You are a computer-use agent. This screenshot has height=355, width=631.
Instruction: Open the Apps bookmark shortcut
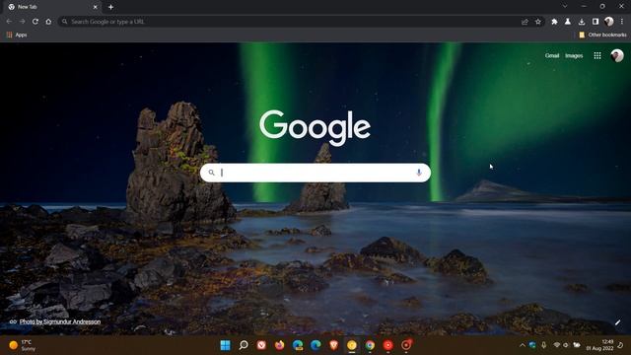point(17,35)
